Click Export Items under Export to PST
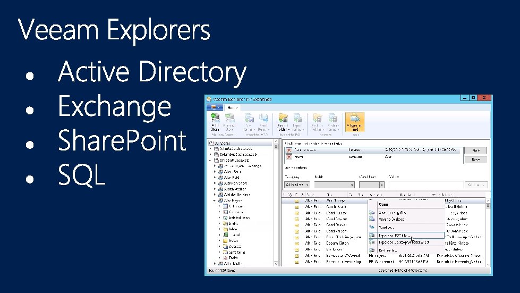This screenshot has height=293, width=520. coord(298,122)
